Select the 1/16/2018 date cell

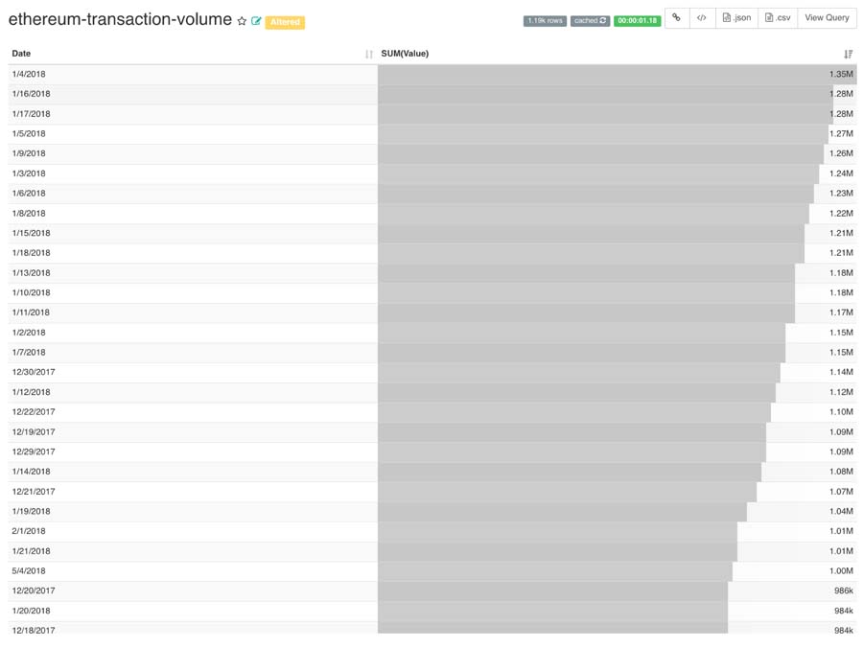pyautogui.click(x=193, y=94)
